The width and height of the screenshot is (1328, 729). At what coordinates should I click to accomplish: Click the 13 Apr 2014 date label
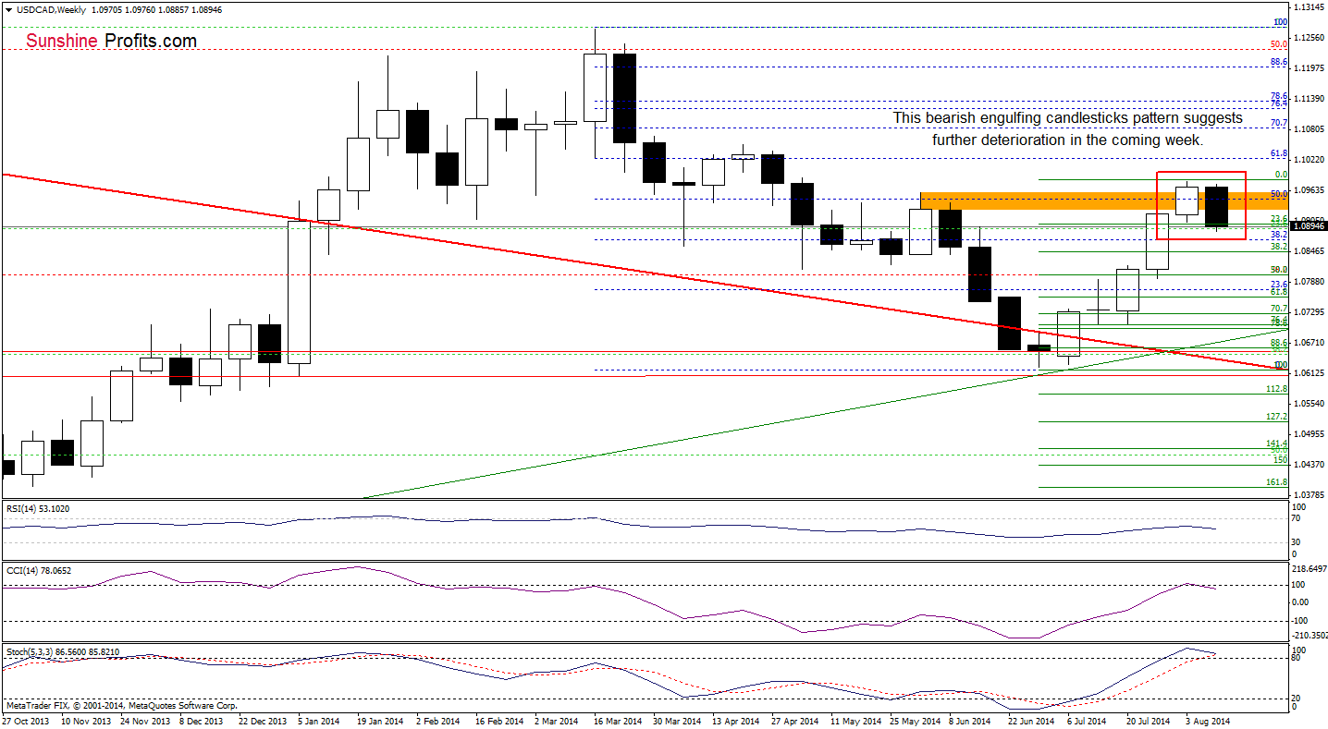[736, 719]
